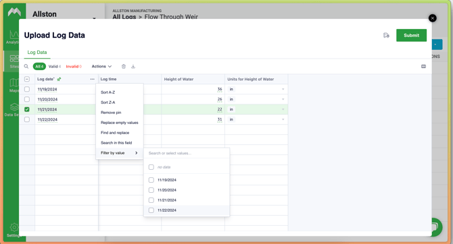
Task: Switch to the Log Data tab
Action: point(37,53)
